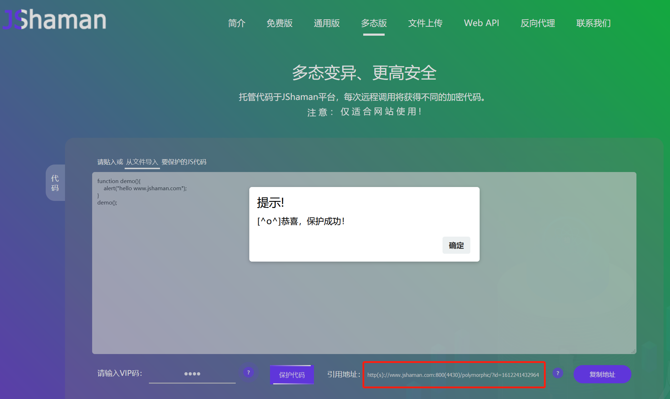Click the 提示! dialog title
The width and height of the screenshot is (670, 399).
click(270, 203)
